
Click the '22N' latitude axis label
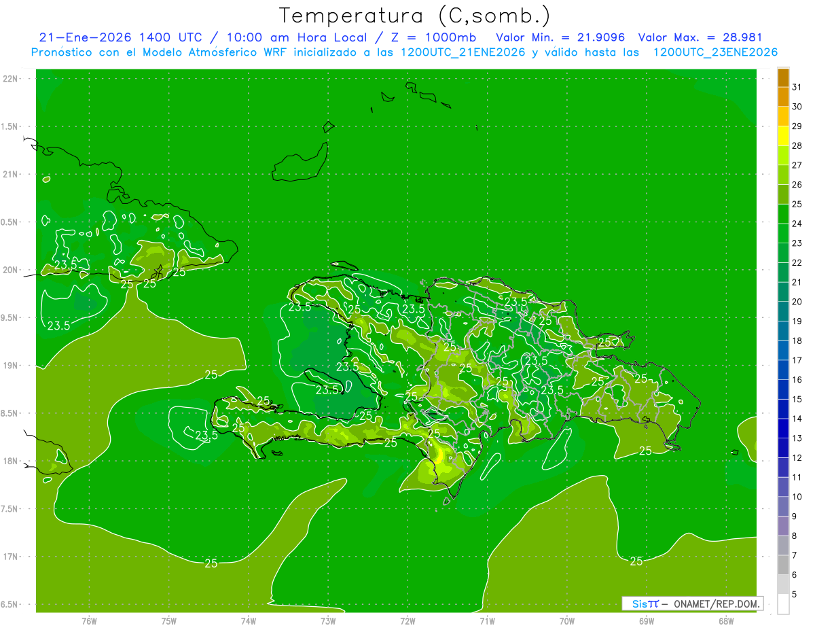[10, 79]
